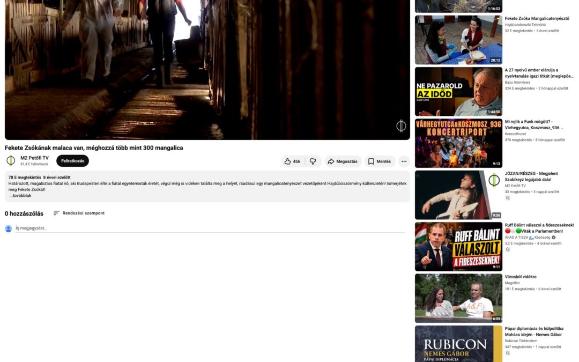The width and height of the screenshot is (579, 362).
Task: Open the more actions ellipsis menu
Action: tap(404, 161)
